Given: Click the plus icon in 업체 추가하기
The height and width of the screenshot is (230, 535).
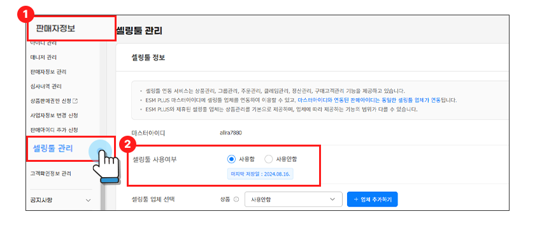Looking at the screenshot, I should point(356,199).
